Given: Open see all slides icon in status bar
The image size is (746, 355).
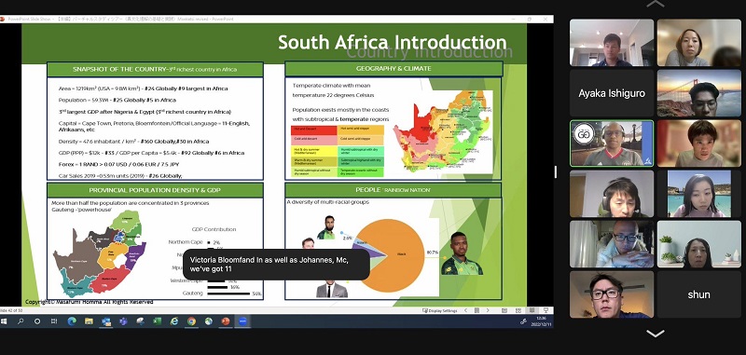Looking at the screenshot, I should [x=477, y=310].
